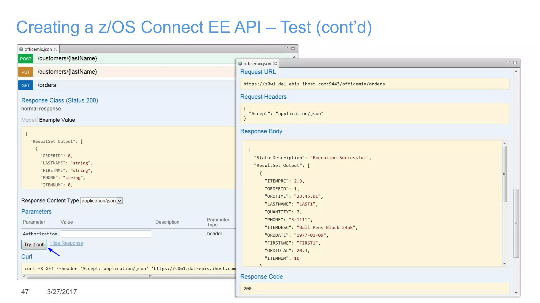Click the Request URL heading
This screenshot has height=303, width=540.
click(258, 72)
